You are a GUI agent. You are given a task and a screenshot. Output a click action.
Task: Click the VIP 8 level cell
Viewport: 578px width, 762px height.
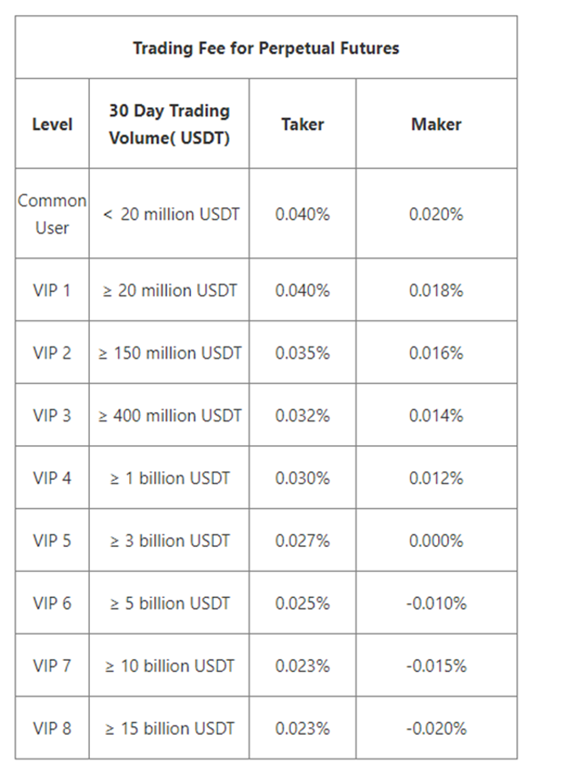52,729
